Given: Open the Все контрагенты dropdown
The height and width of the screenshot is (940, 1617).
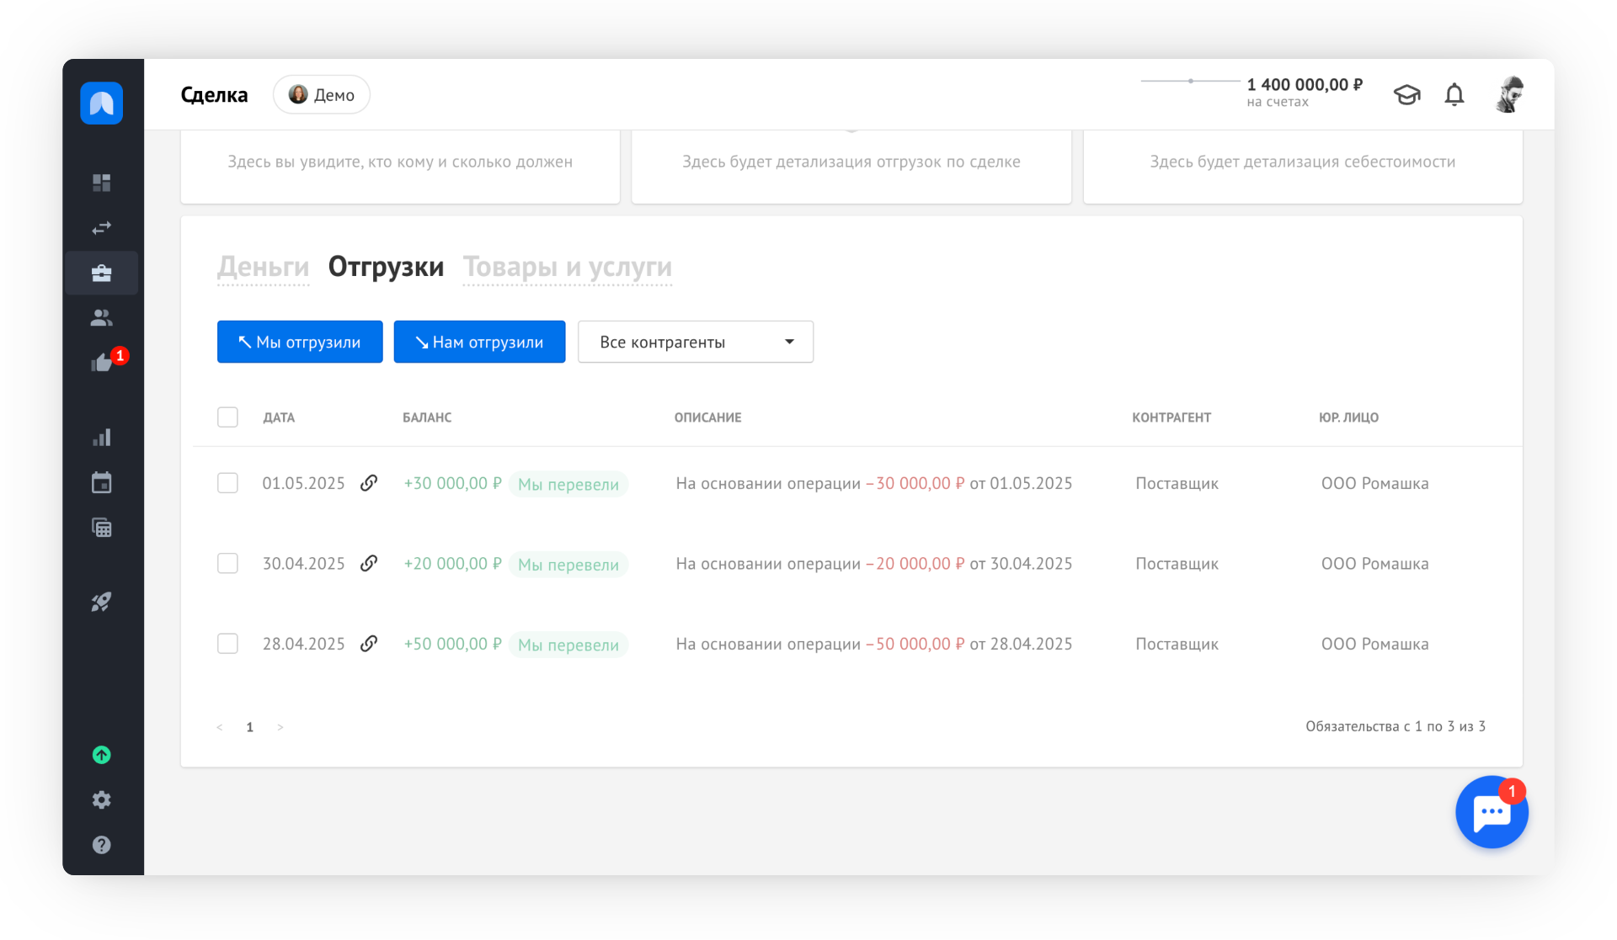Looking at the screenshot, I should (696, 342).
